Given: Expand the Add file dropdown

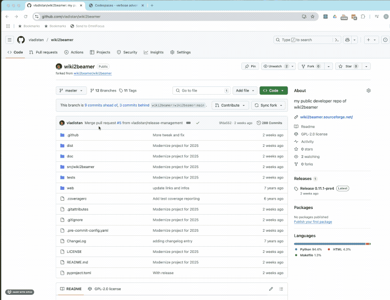Looking at the screenshot, I should (245, 91).
